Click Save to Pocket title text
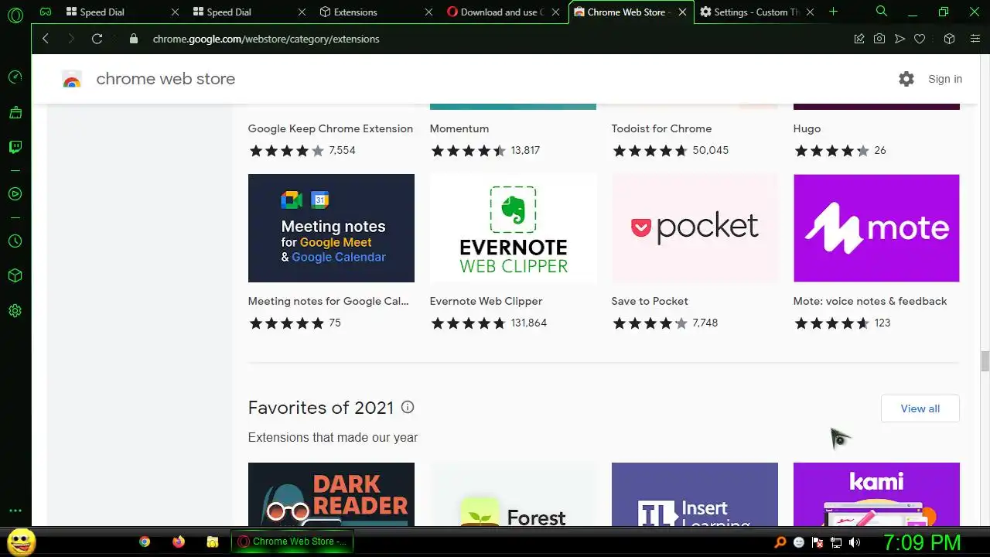The image size is (990, 557). tap(650, 301)
